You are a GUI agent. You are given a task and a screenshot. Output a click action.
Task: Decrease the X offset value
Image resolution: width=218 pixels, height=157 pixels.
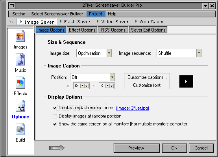coord(86,86)
